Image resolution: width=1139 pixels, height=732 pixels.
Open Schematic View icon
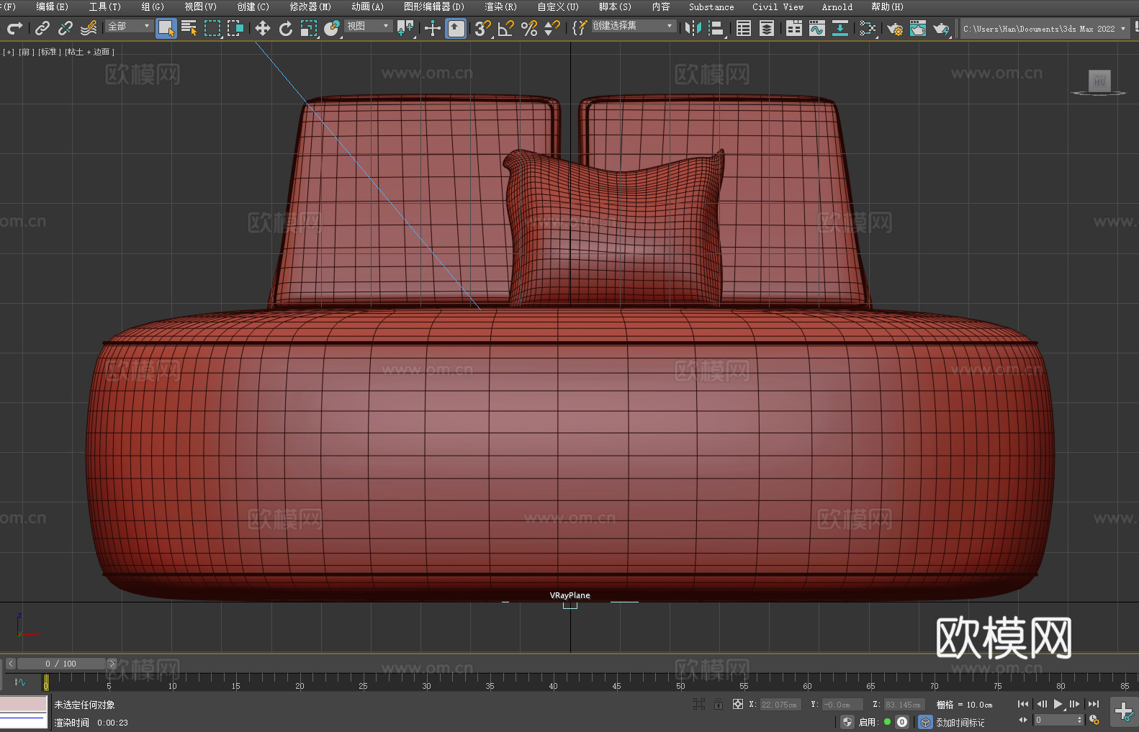840,28
